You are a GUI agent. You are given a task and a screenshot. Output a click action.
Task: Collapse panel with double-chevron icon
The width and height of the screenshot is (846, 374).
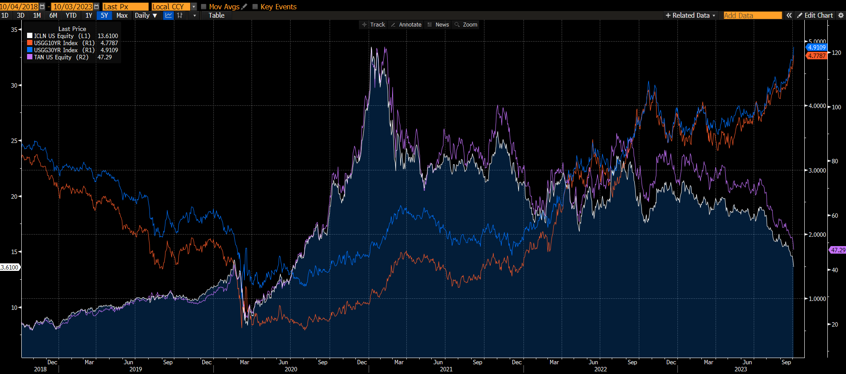(789, 15)
